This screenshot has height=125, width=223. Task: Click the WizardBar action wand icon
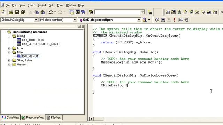145,20
